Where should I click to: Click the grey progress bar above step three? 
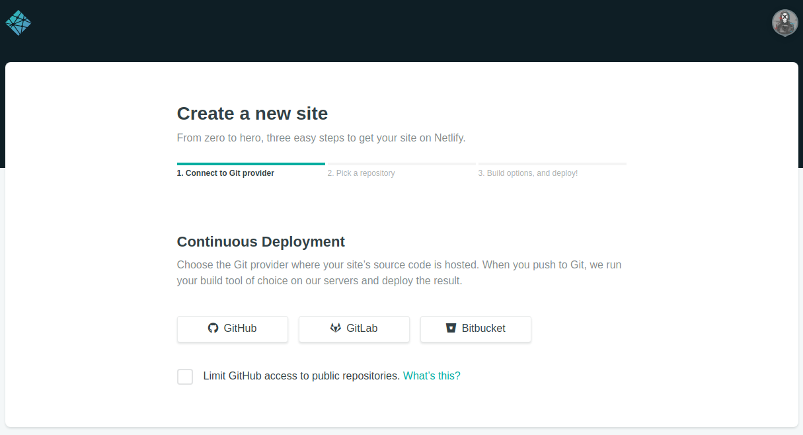552,163
